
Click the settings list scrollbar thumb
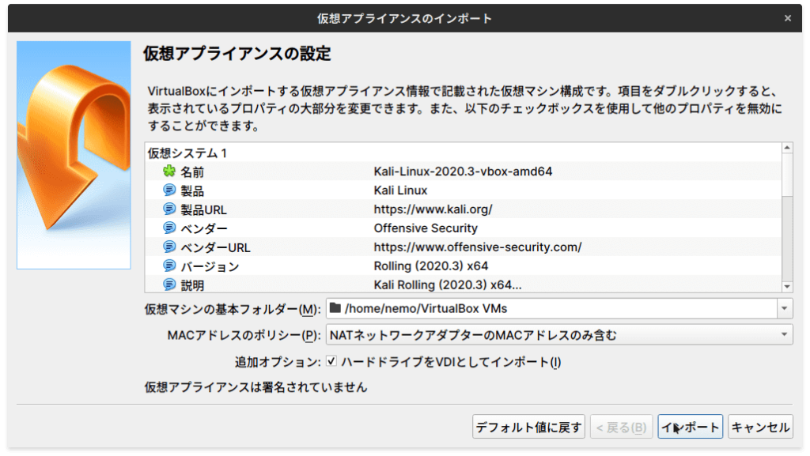(787, 175)
